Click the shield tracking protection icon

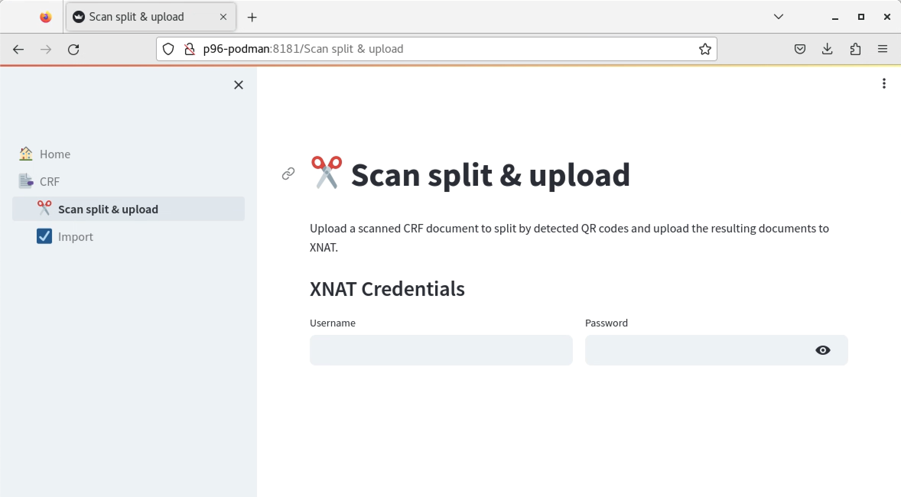pos(168,49)
